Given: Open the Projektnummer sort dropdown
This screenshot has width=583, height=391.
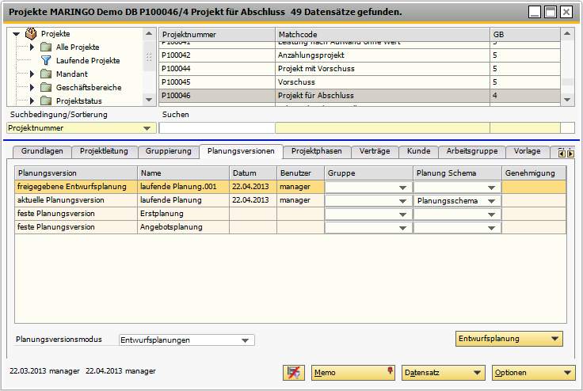Looking at the screenshot, I should [x=147, y=128].
